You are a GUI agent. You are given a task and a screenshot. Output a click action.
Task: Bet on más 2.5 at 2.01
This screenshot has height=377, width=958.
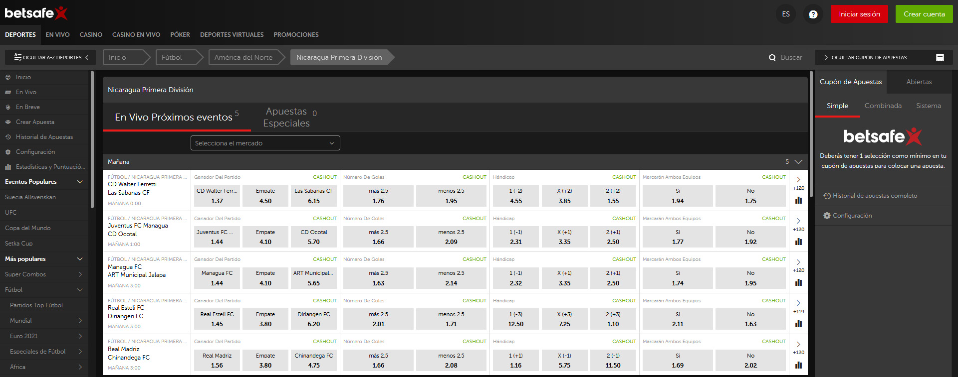coord(378,319)
